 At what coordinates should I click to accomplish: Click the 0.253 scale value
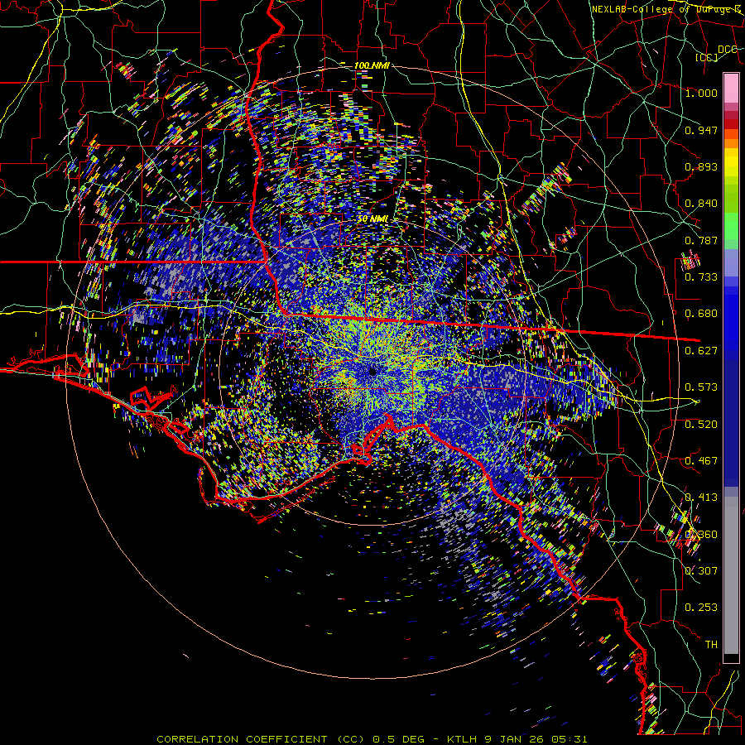[701, 608]
